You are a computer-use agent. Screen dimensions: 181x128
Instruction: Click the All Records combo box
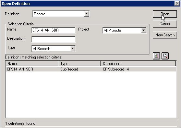tap(54, 48)
